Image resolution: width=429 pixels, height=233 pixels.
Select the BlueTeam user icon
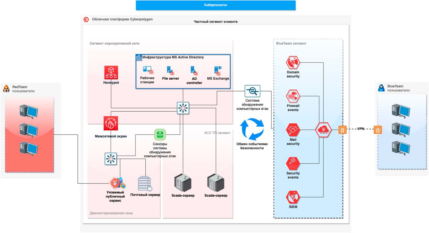tap(381, 88)
